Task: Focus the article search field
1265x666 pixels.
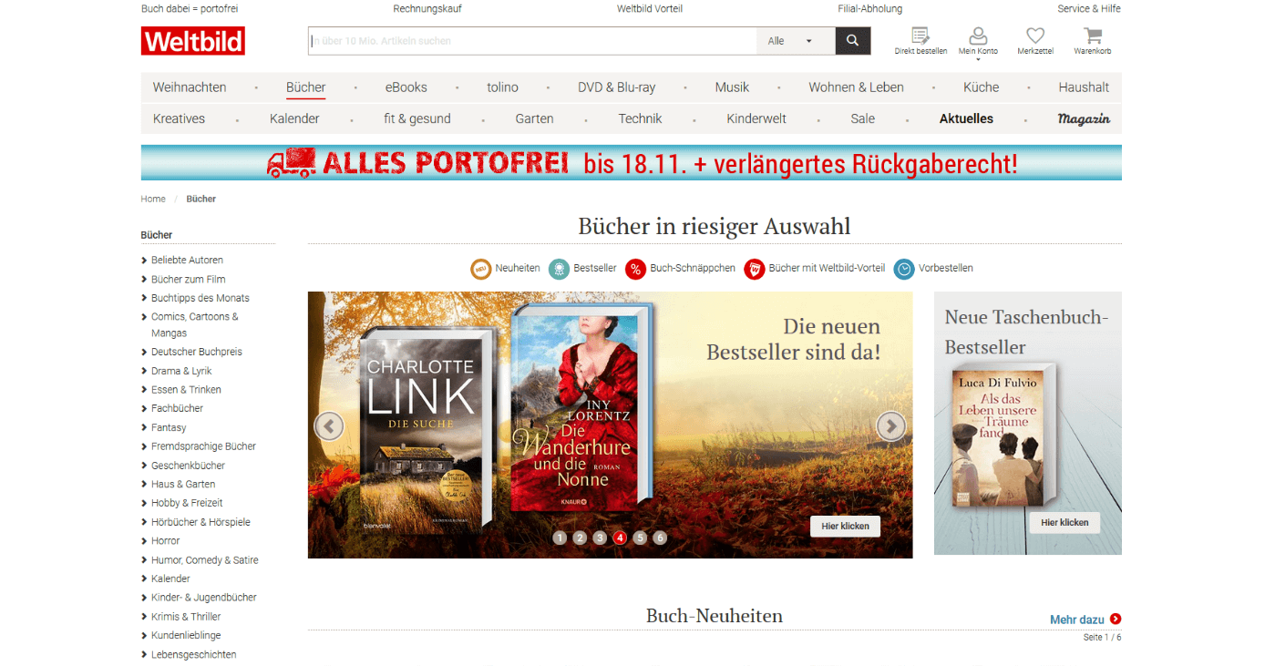Action: click(x=532, y=41)
